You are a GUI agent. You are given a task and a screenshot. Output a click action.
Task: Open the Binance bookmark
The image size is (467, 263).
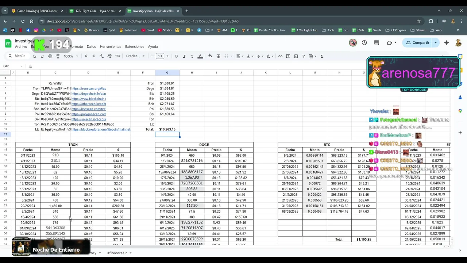[x=91, y=30]
